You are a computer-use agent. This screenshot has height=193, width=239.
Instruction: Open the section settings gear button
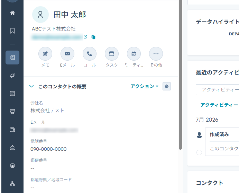tap(167, 86)
